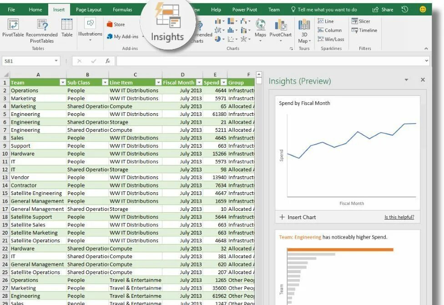Click Tell me what you want to do
This screenshot has width=444, height=305.
(x=324, y=10)
